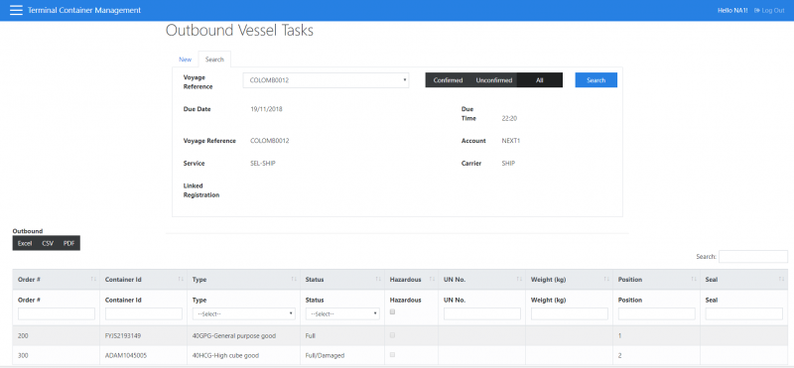Select the Confirmed filter toggle
794x368 pixels.
[449, 80]
